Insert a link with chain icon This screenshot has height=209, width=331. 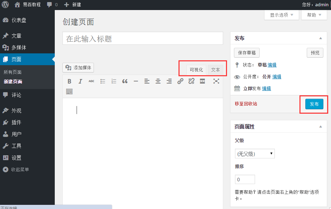point(180,81)
